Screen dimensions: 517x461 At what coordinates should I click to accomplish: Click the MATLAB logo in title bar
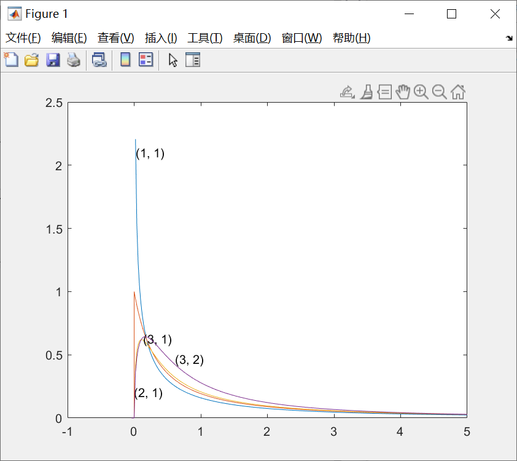point(15,14)
